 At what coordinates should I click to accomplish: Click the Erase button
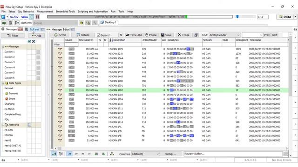coord(183,35)
